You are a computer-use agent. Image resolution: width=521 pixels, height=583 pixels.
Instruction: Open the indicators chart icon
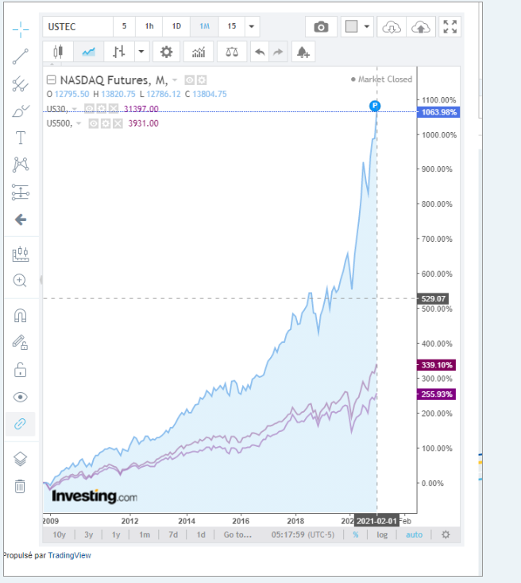199,52
